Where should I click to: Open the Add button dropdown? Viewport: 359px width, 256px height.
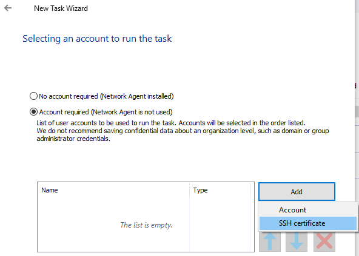coord(297,191)
